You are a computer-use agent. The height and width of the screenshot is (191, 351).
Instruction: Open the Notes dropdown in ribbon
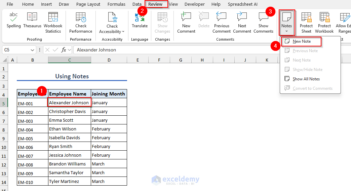(x=286, y=23)
